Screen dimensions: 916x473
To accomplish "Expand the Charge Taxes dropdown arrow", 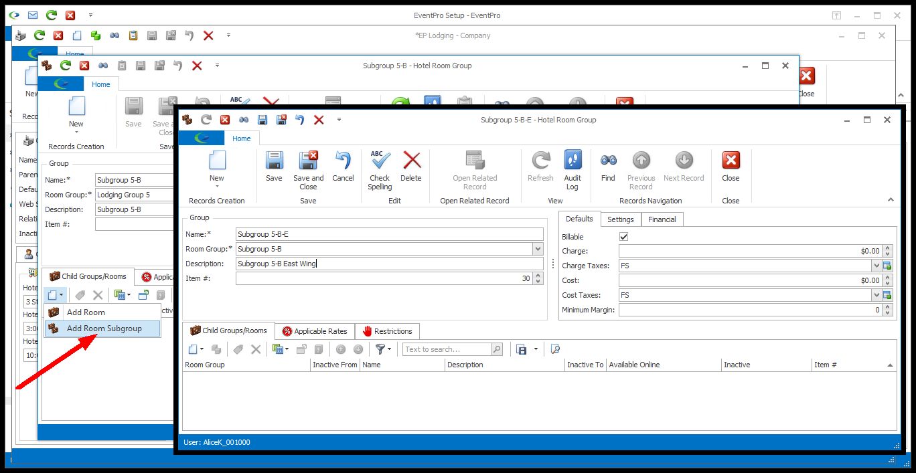I will click(x=876, y=266).
